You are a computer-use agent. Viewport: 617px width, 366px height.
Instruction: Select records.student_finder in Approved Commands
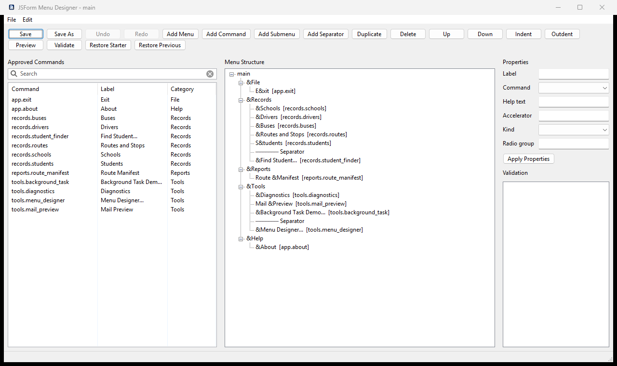pos(40,136)
